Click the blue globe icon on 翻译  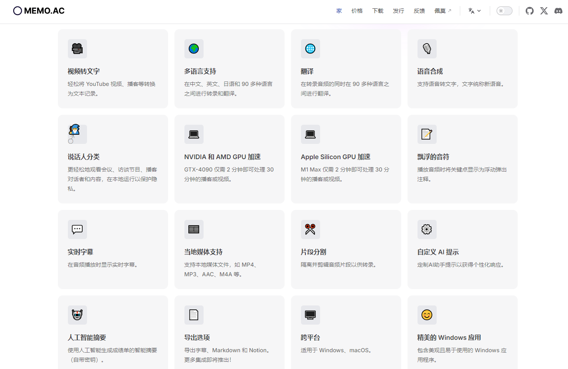pos(311,49)
